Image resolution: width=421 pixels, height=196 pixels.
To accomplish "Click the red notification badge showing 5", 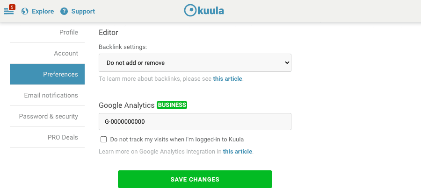I will tap(12, 7).
